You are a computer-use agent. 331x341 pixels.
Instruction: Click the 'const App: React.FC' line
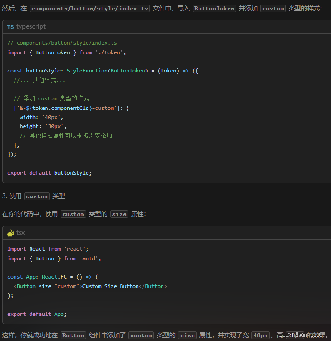[53, 277]
